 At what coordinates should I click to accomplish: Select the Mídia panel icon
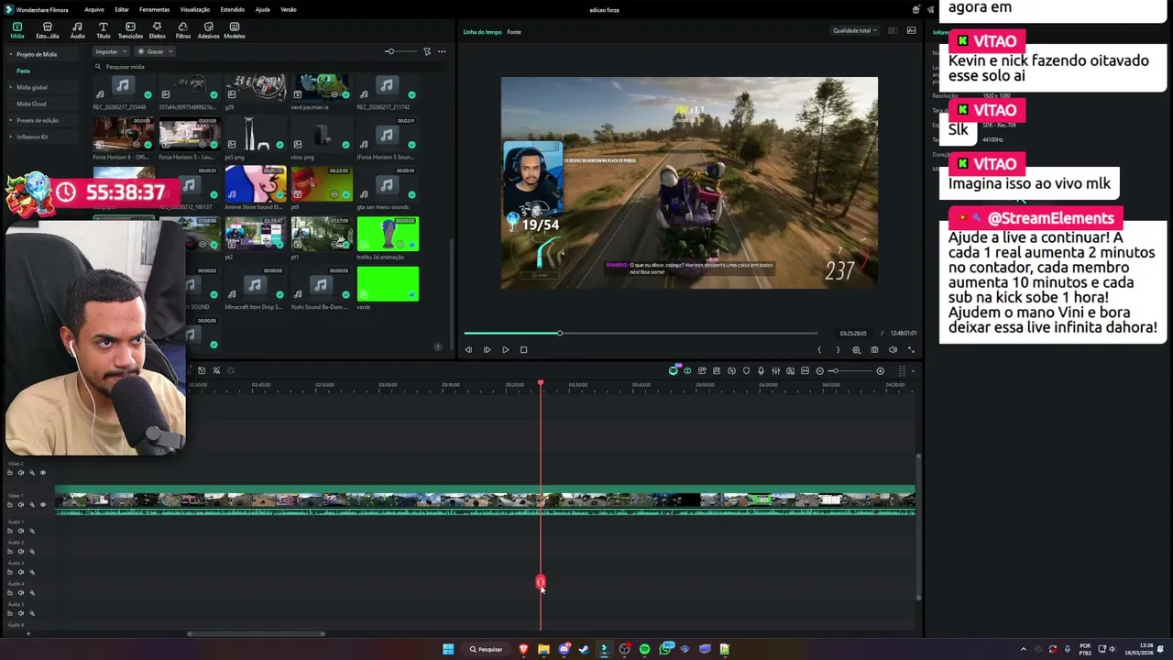pos(16,30)
